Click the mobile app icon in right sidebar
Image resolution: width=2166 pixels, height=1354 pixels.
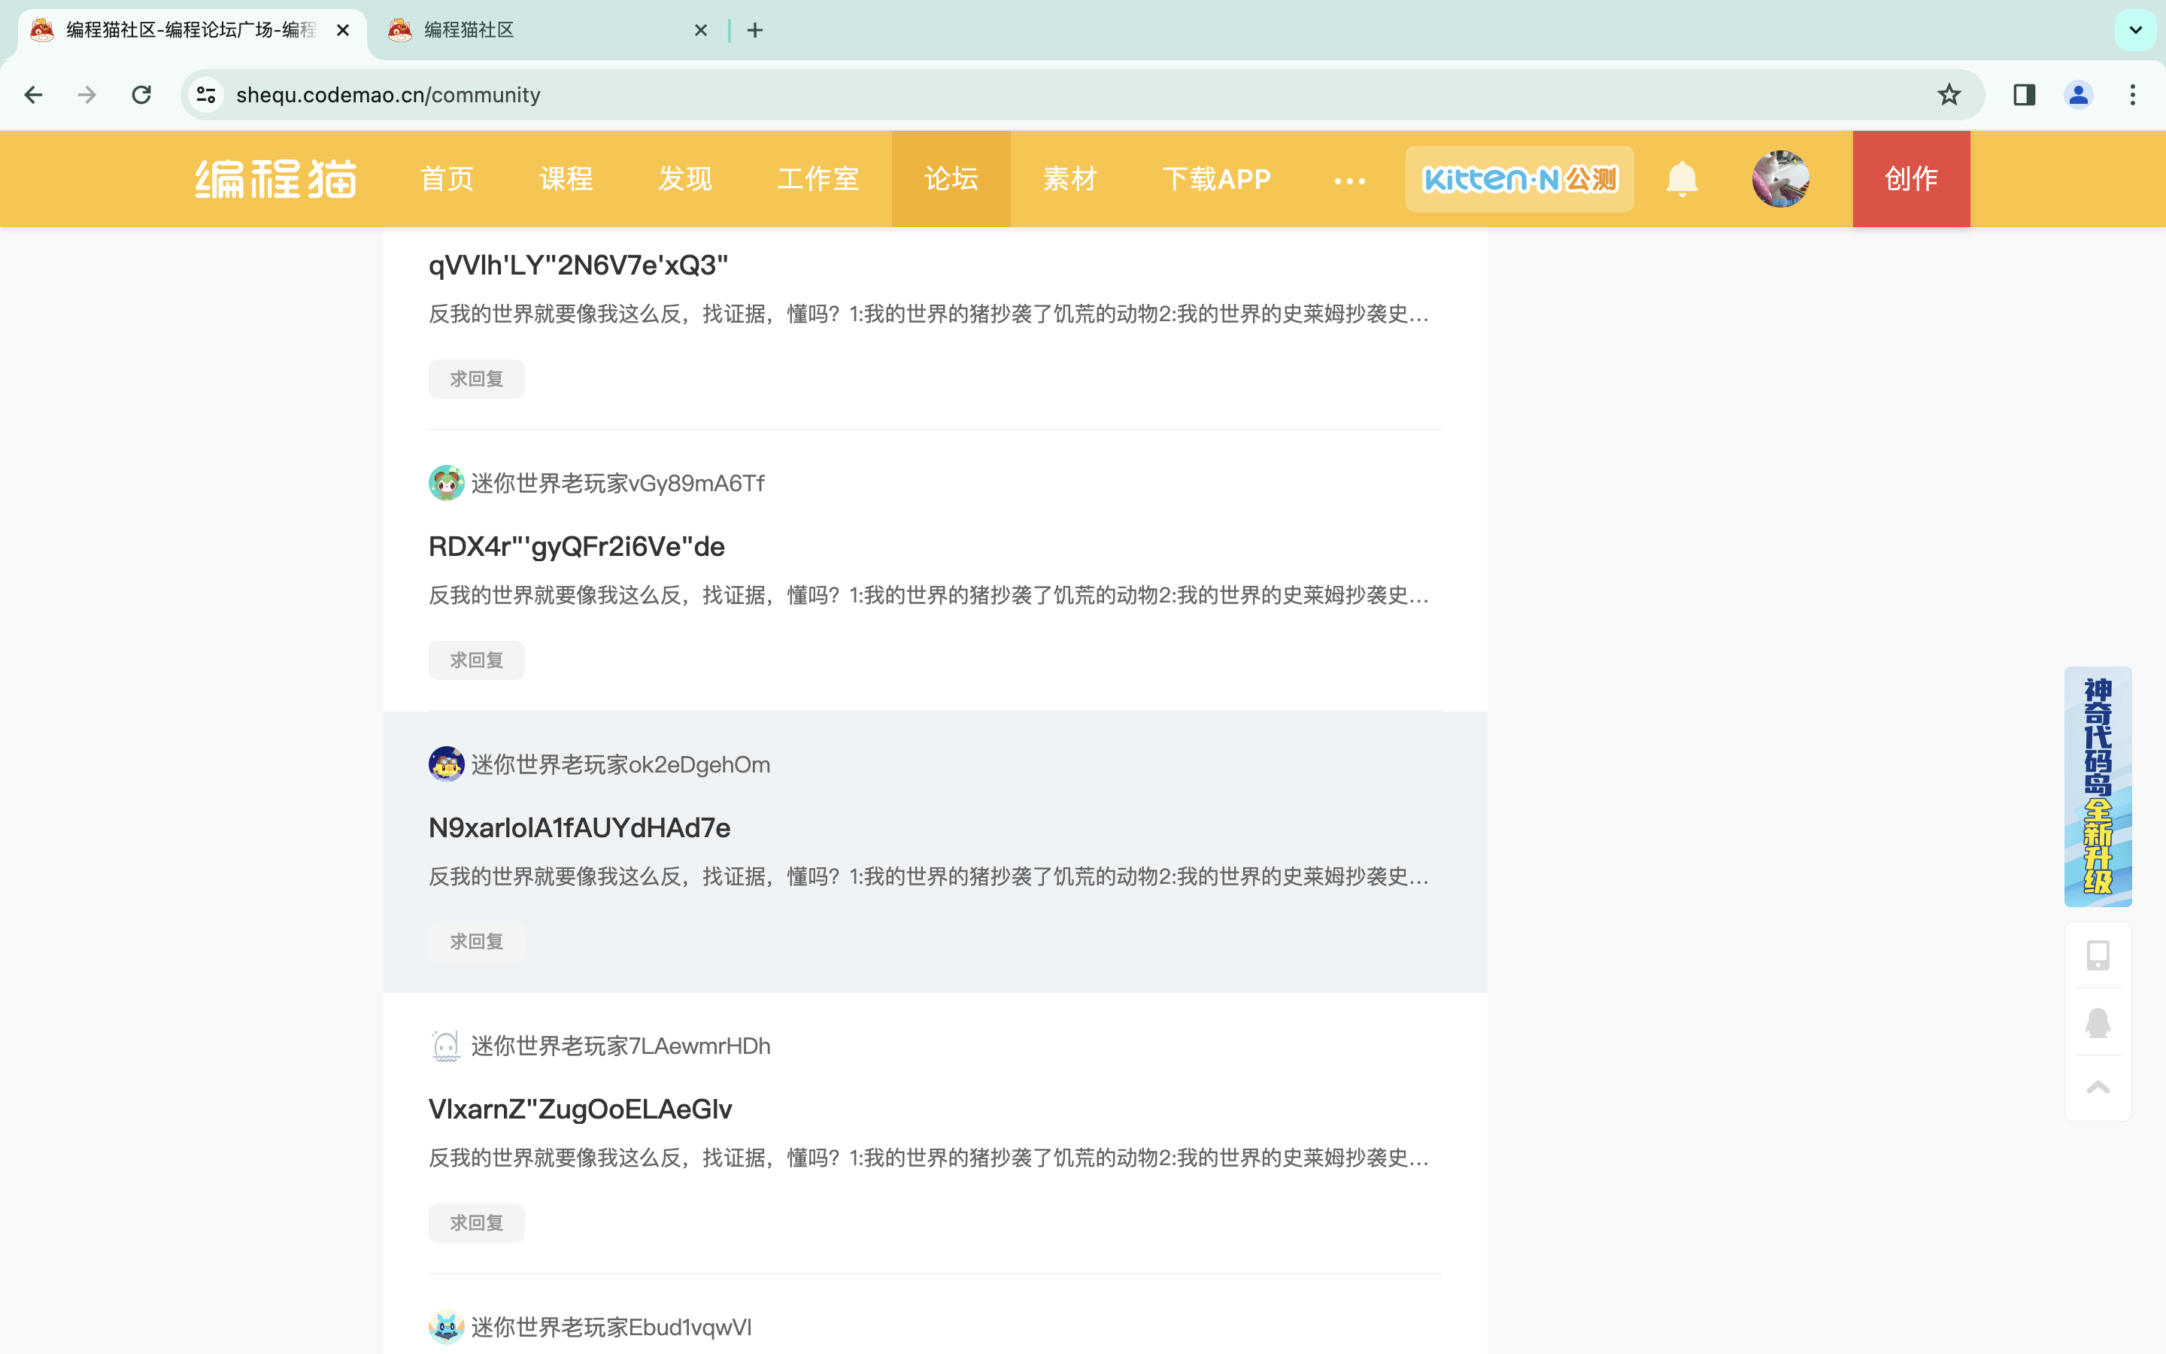(x=2098, y=955)
